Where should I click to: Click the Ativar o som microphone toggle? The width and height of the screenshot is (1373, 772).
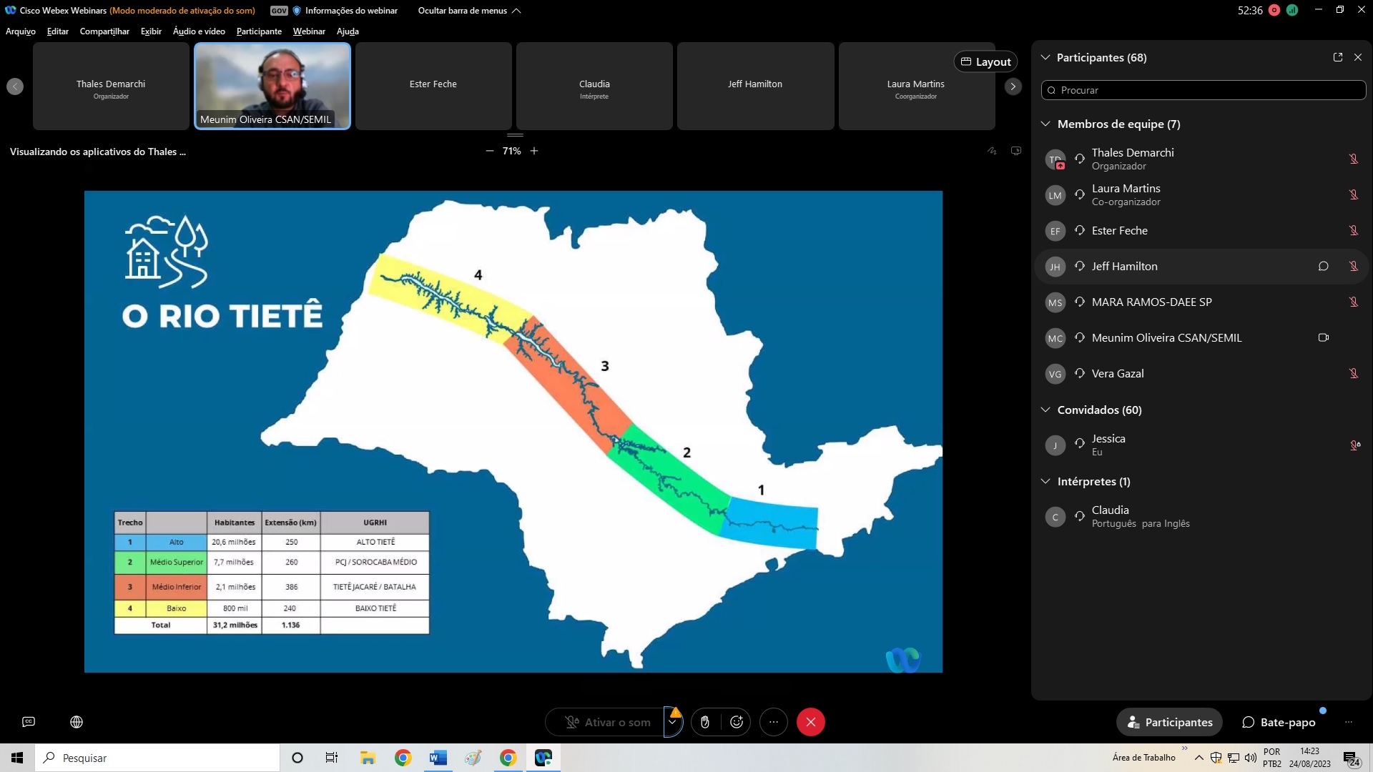click(609, 722)
